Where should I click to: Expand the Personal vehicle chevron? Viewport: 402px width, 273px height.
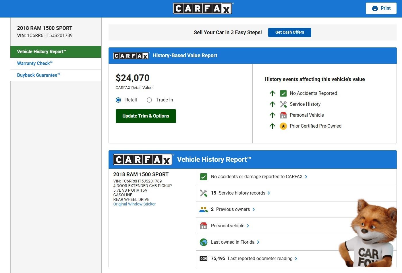(x=248, y=226)
